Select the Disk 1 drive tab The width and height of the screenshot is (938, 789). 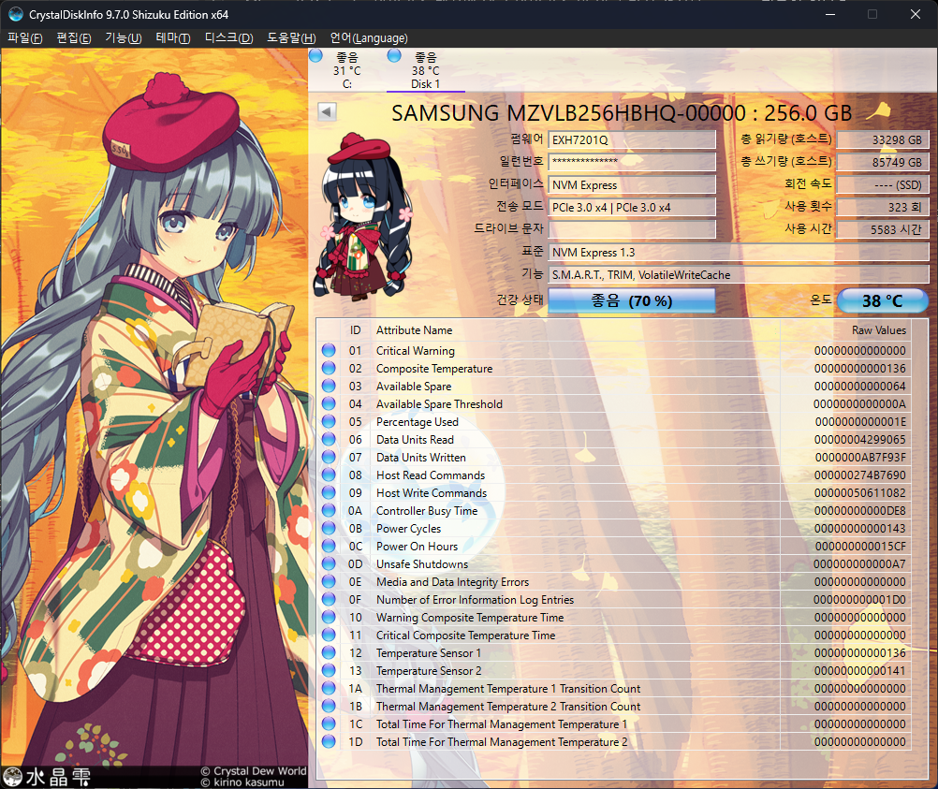425,70
